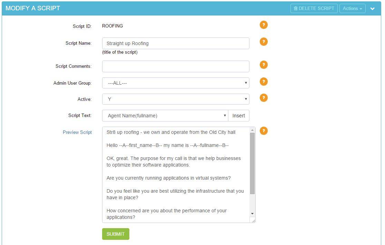Submit the script form
Viewport: 385px width, 245px height.
(116, 234)
